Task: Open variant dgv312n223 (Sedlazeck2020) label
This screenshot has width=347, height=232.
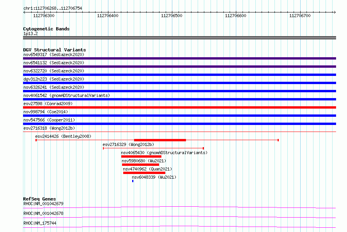Action: 54,79
